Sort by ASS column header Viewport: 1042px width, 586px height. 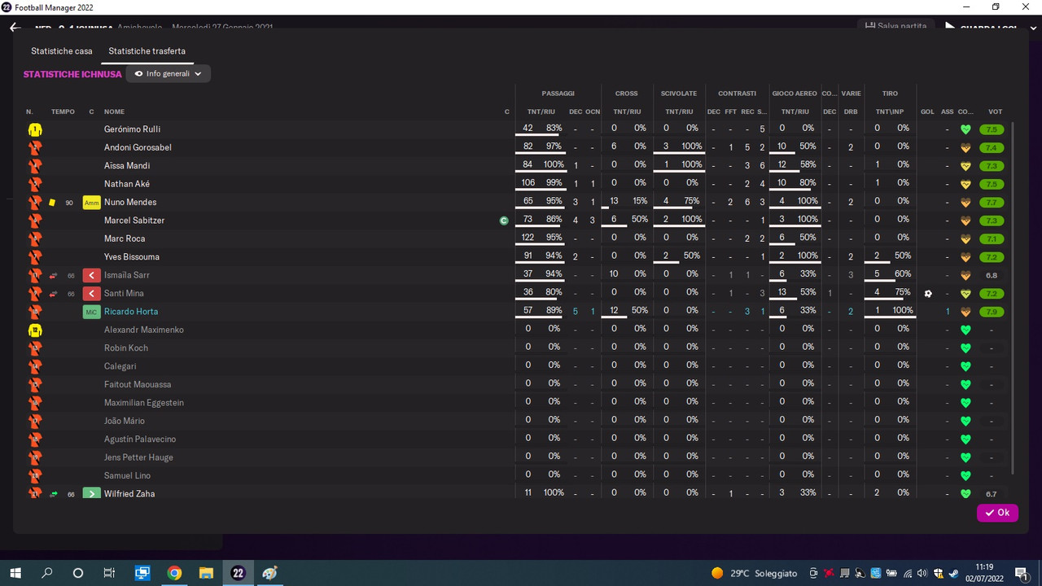click(947, 112)
